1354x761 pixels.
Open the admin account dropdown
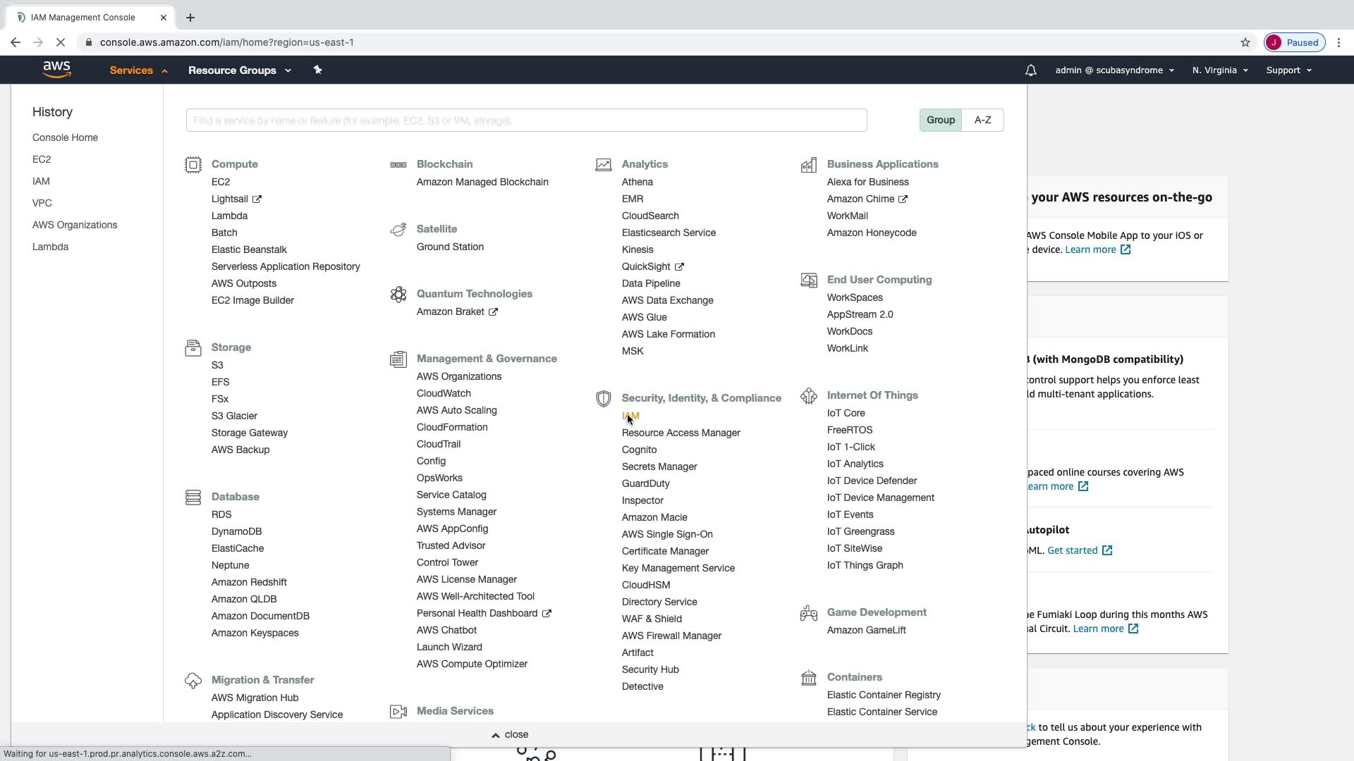click(x=1114, y=70)
